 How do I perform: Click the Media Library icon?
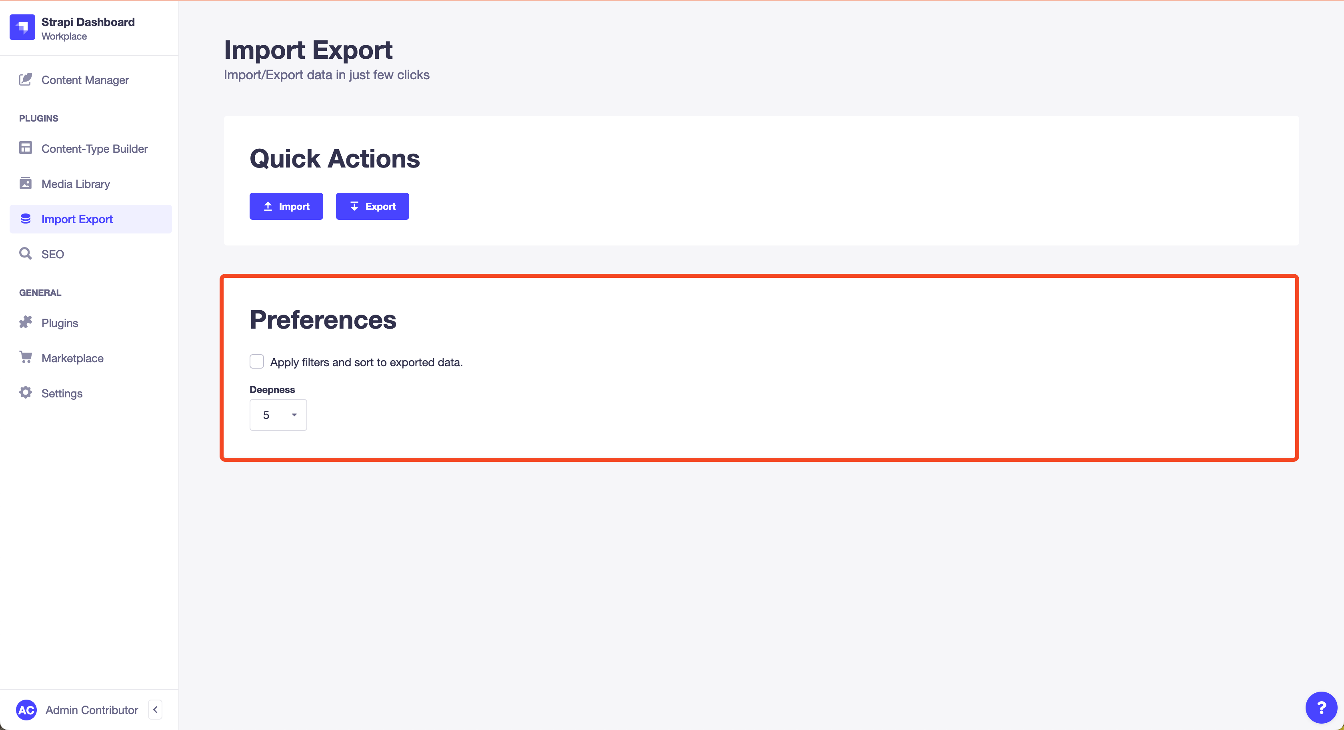[26, 183]
